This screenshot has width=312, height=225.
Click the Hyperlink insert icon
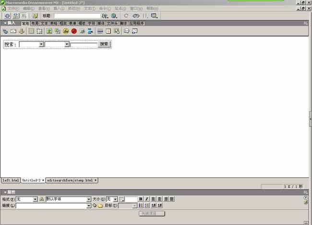click(x=5, y=31)
